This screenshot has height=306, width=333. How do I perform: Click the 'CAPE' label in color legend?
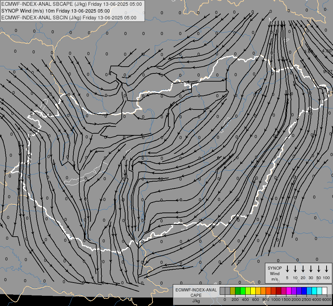pos(196,295)
